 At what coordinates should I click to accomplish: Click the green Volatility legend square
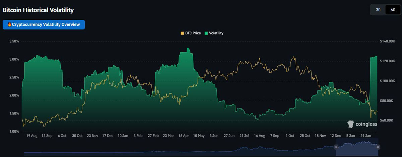[206, 33]
